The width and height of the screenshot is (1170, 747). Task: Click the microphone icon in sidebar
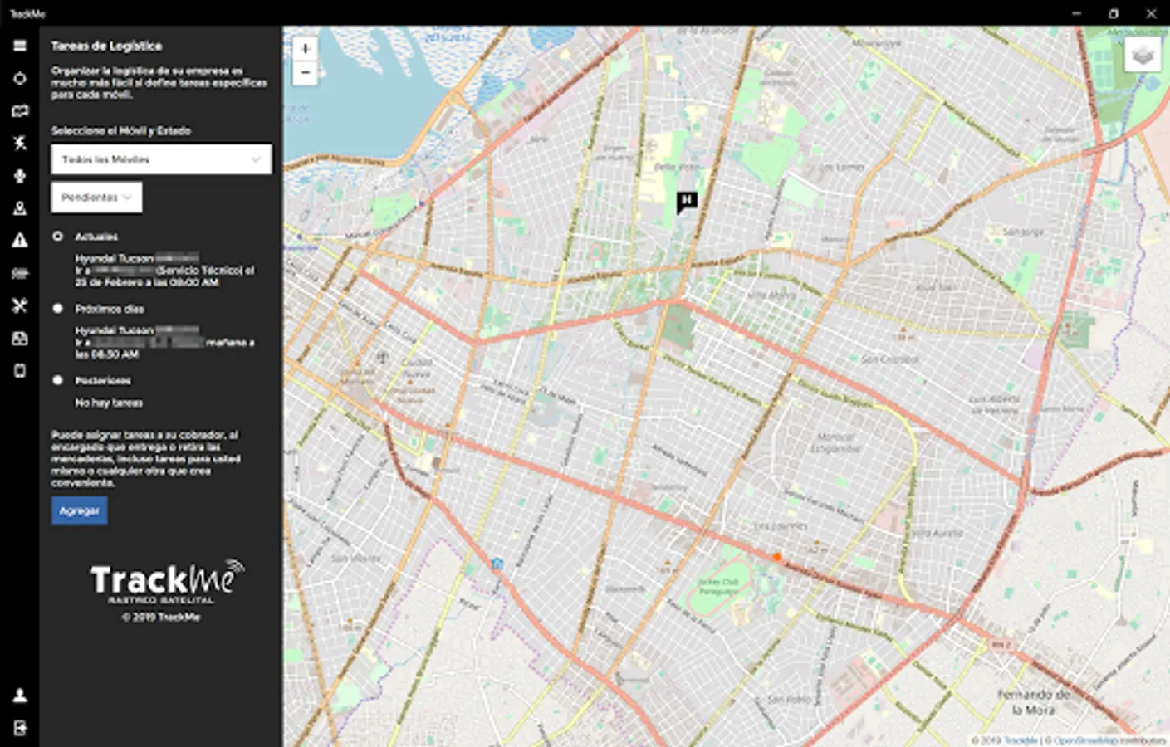[20, 175]
